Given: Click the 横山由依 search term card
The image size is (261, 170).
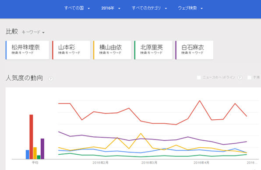Looking at the screenshot, I should [113, 50].
